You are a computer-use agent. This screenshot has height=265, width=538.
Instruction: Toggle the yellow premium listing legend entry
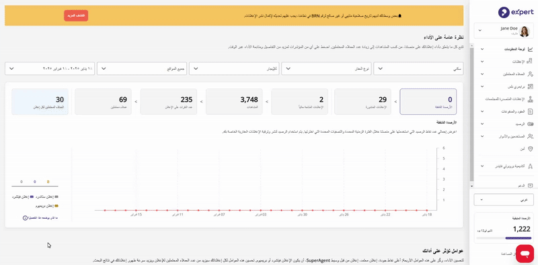click(48, 206)
